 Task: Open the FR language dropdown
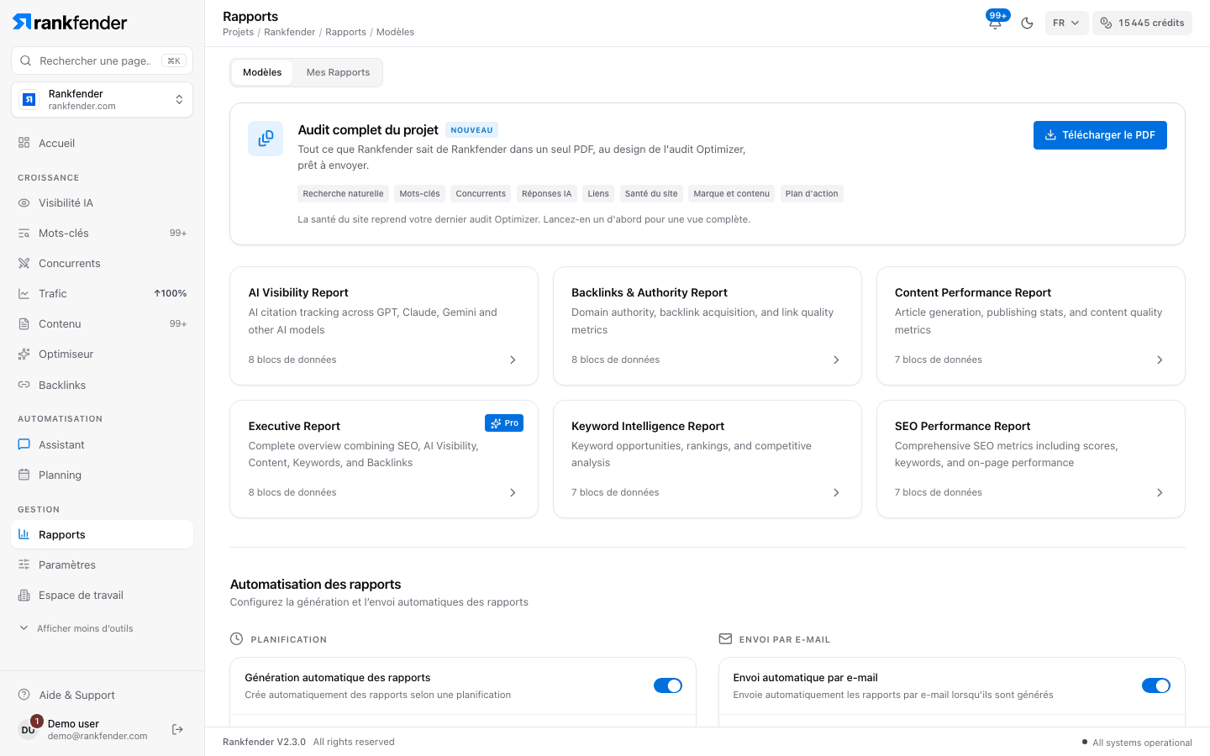point(1066,23)
